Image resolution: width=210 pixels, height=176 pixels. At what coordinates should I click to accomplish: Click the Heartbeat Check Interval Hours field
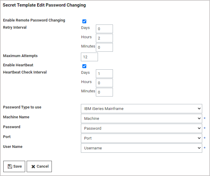pos(104,83)
